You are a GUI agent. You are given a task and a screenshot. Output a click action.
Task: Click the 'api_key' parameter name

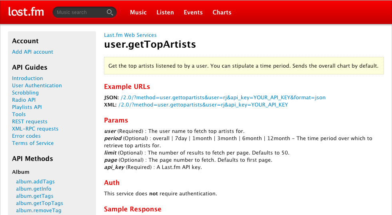coord(114,167)
